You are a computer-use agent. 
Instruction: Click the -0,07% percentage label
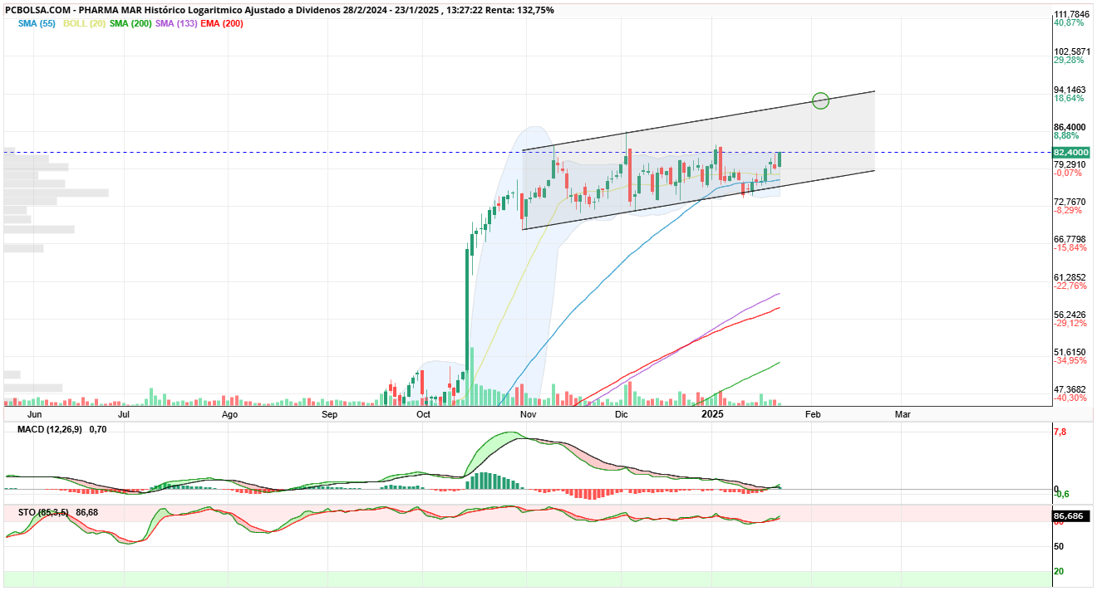(1068, 173)
